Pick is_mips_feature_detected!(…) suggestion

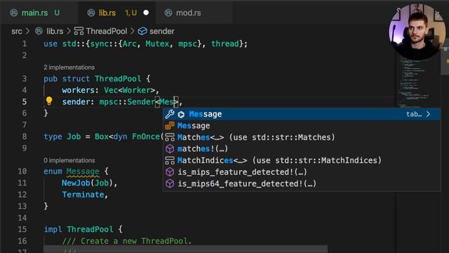[x=302, y=171]
